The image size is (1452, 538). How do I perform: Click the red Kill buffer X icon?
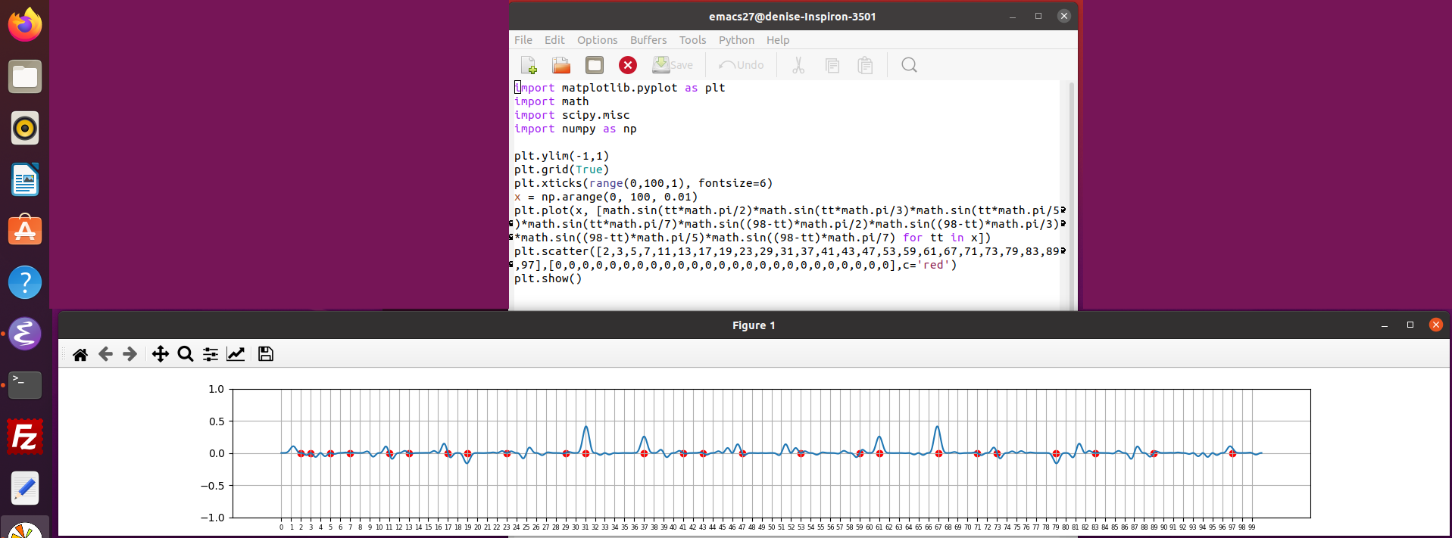tap(628, 66)
